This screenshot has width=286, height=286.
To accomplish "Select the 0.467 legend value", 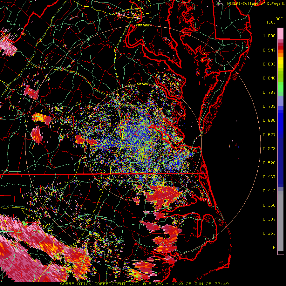I will pos(269,177).
